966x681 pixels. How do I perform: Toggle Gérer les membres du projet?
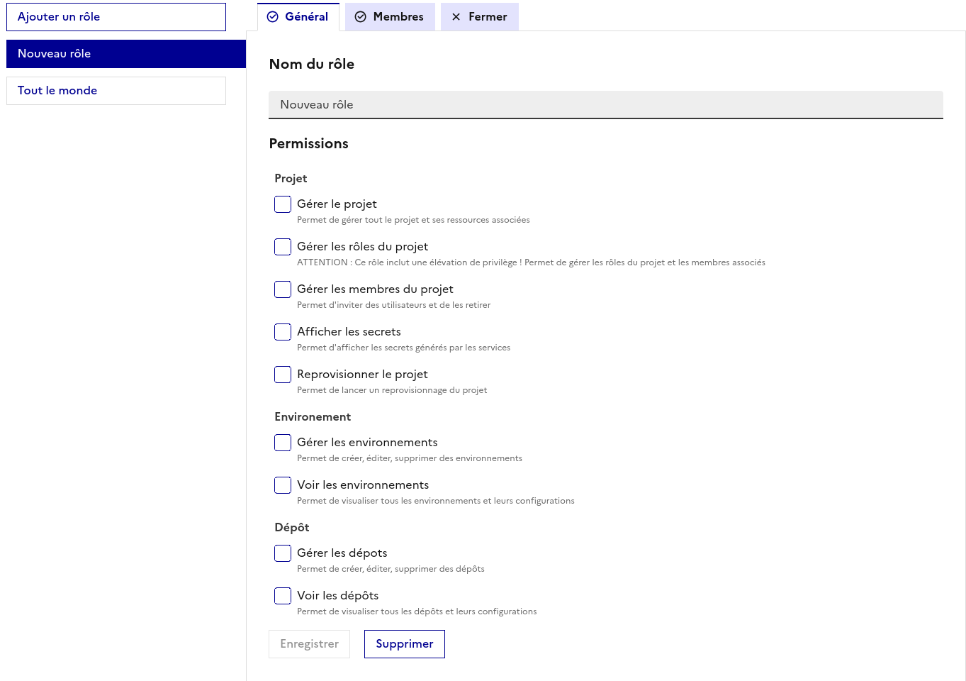(283, 289)
